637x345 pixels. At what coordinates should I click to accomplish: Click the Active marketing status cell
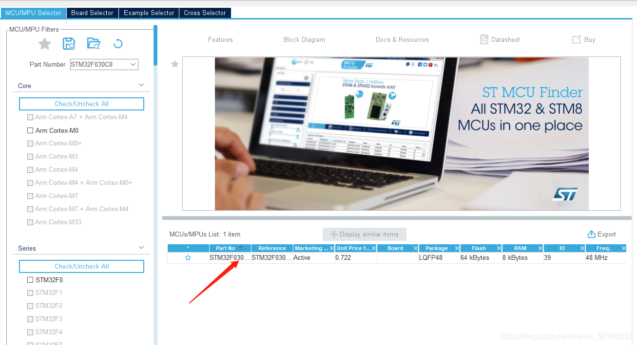point(314,258)
